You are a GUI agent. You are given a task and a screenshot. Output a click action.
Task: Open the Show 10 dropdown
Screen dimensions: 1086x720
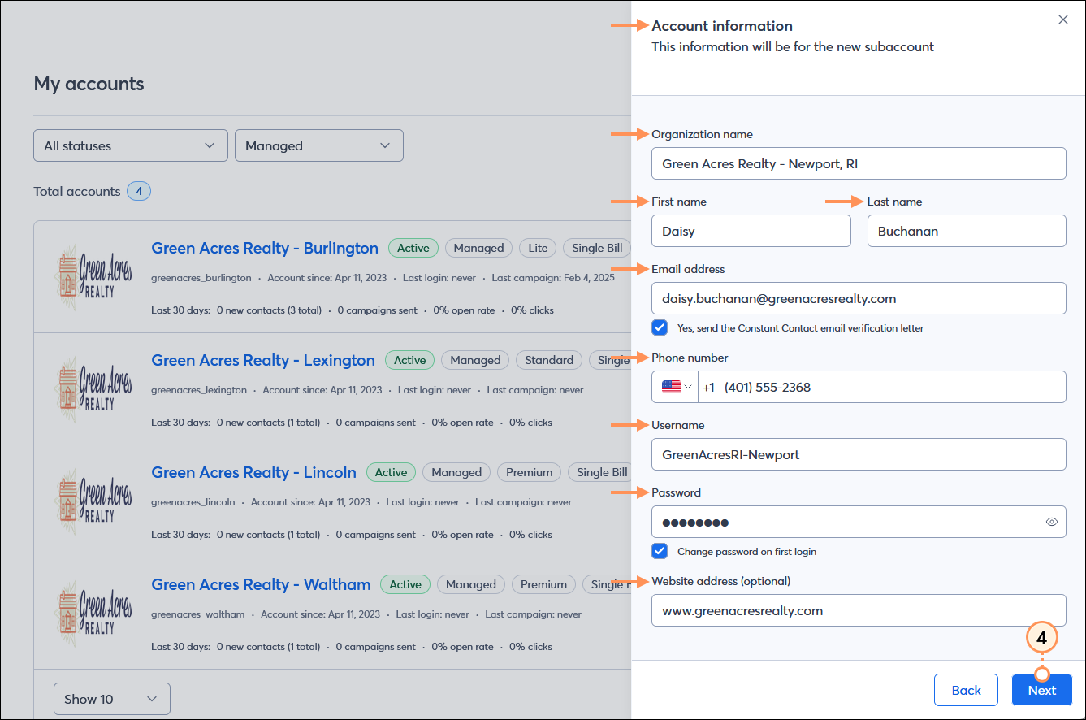[111, 698]
